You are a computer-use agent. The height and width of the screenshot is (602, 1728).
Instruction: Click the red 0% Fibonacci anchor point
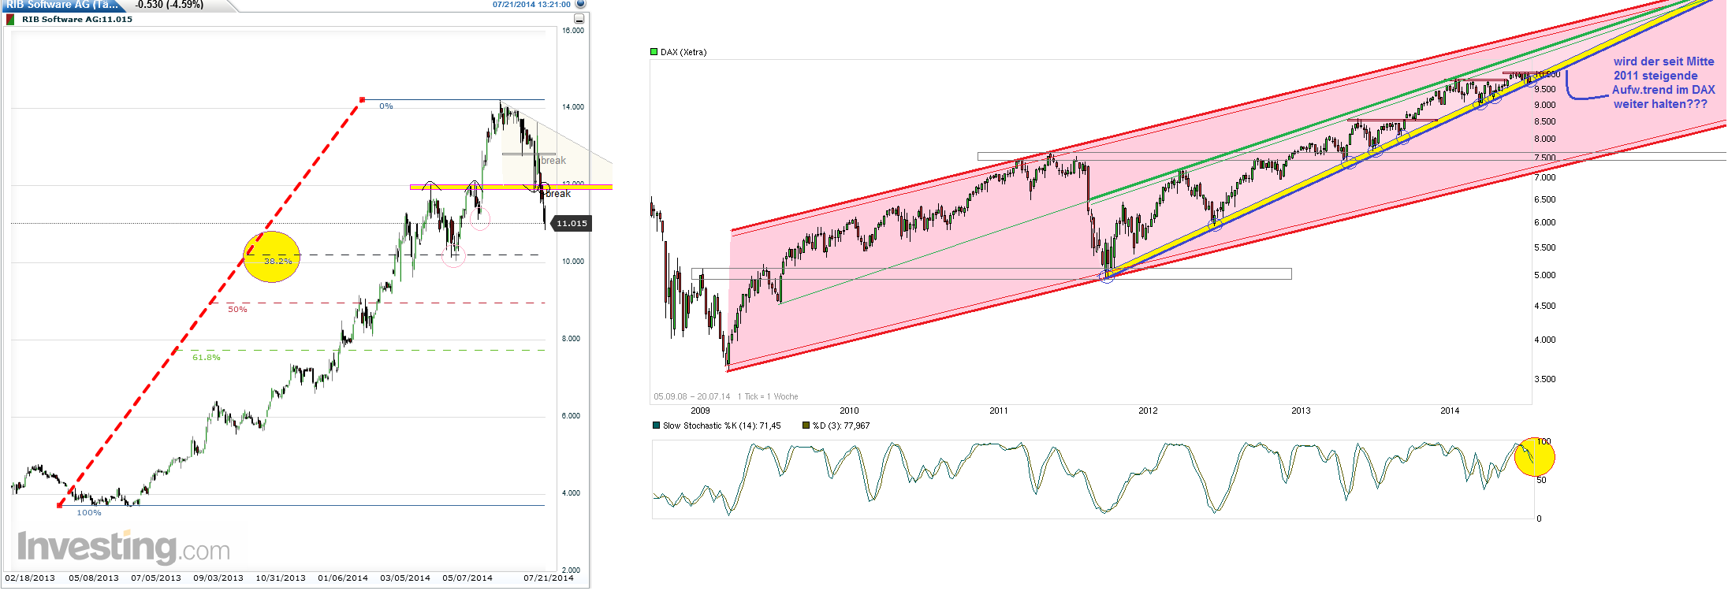coord(362,100)
